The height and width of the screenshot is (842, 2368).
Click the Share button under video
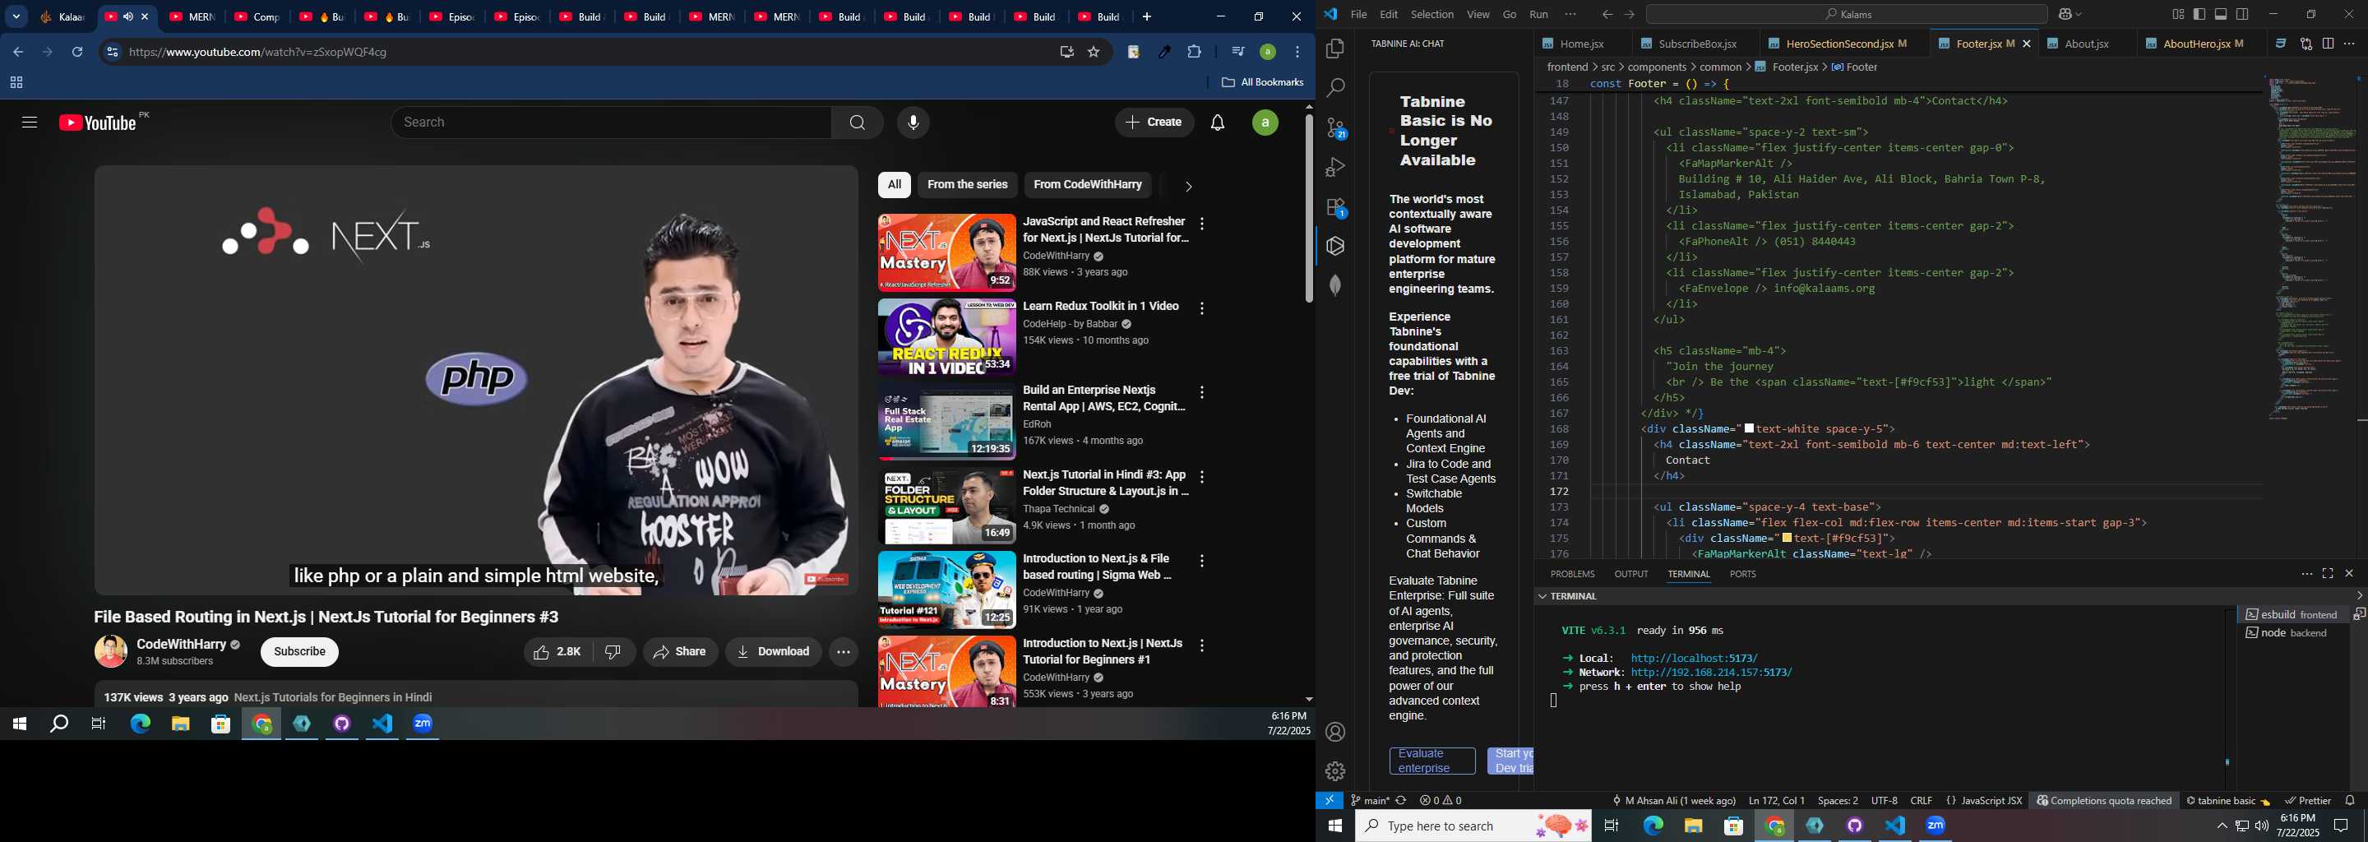tap(680, 652)
